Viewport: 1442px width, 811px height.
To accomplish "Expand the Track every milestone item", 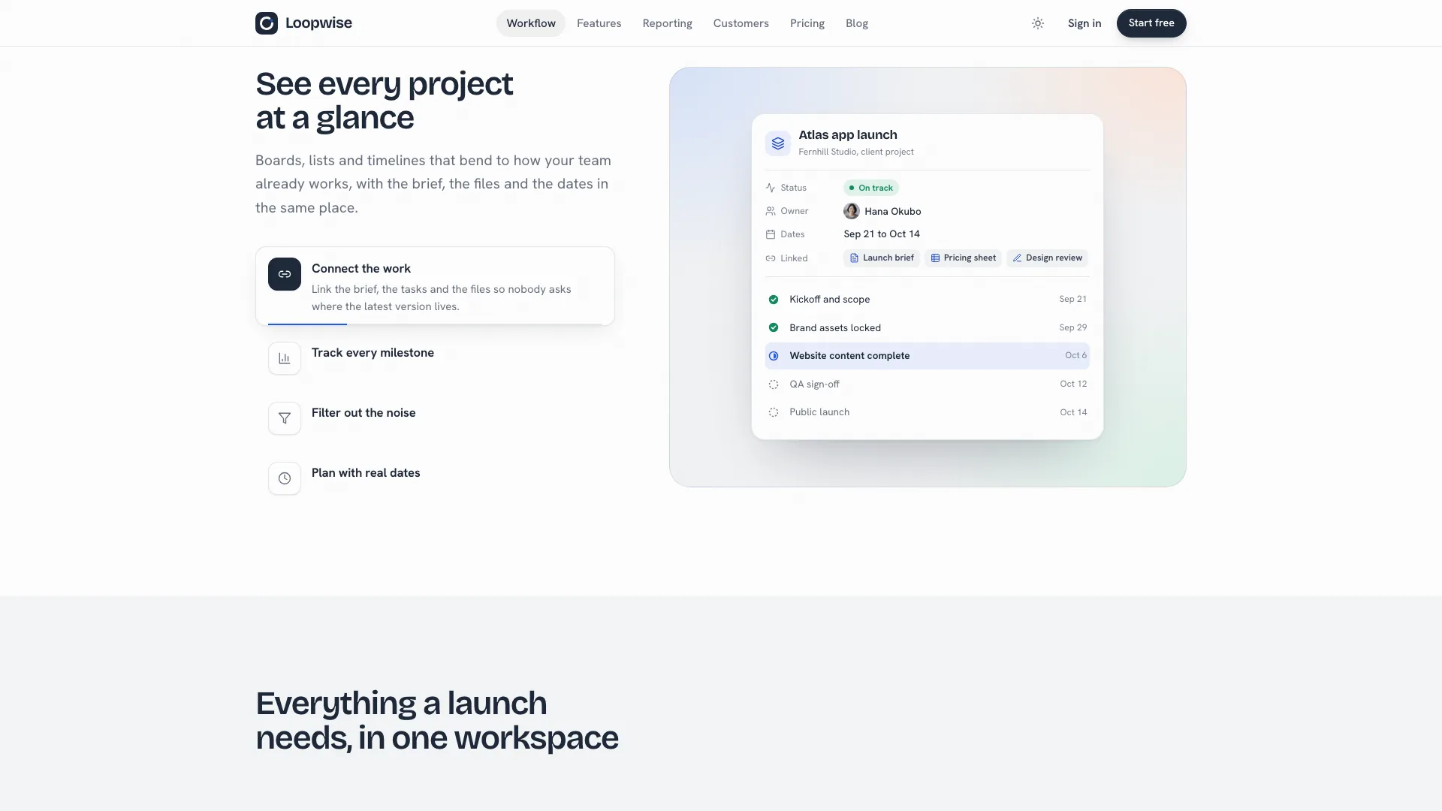I will click(435, 358).
